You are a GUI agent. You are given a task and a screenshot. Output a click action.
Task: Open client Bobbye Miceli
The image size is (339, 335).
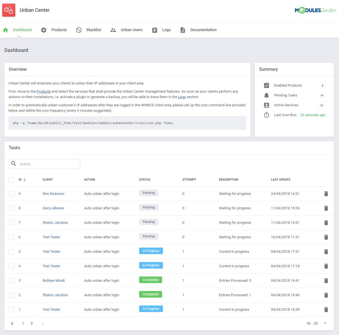click(x=54, y=281)
